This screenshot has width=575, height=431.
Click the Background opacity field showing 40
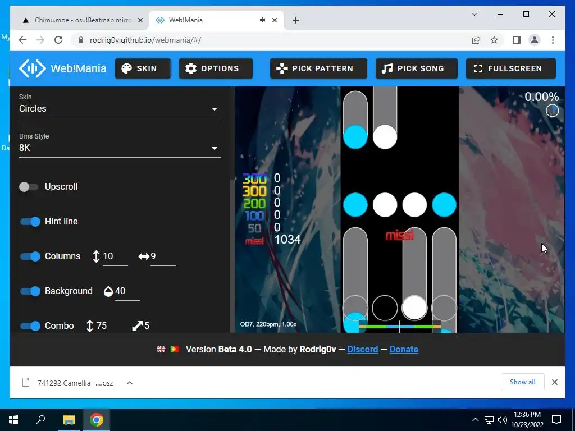(127, 291)
